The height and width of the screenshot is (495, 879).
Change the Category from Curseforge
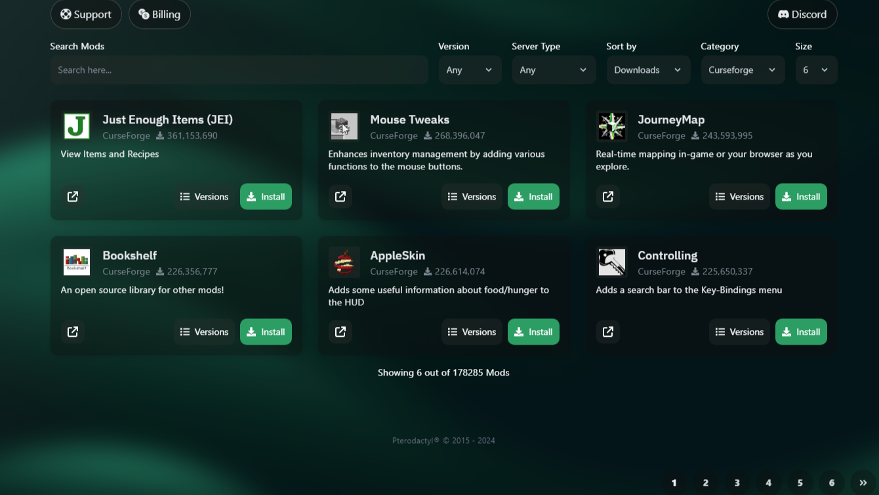(743, 70)
